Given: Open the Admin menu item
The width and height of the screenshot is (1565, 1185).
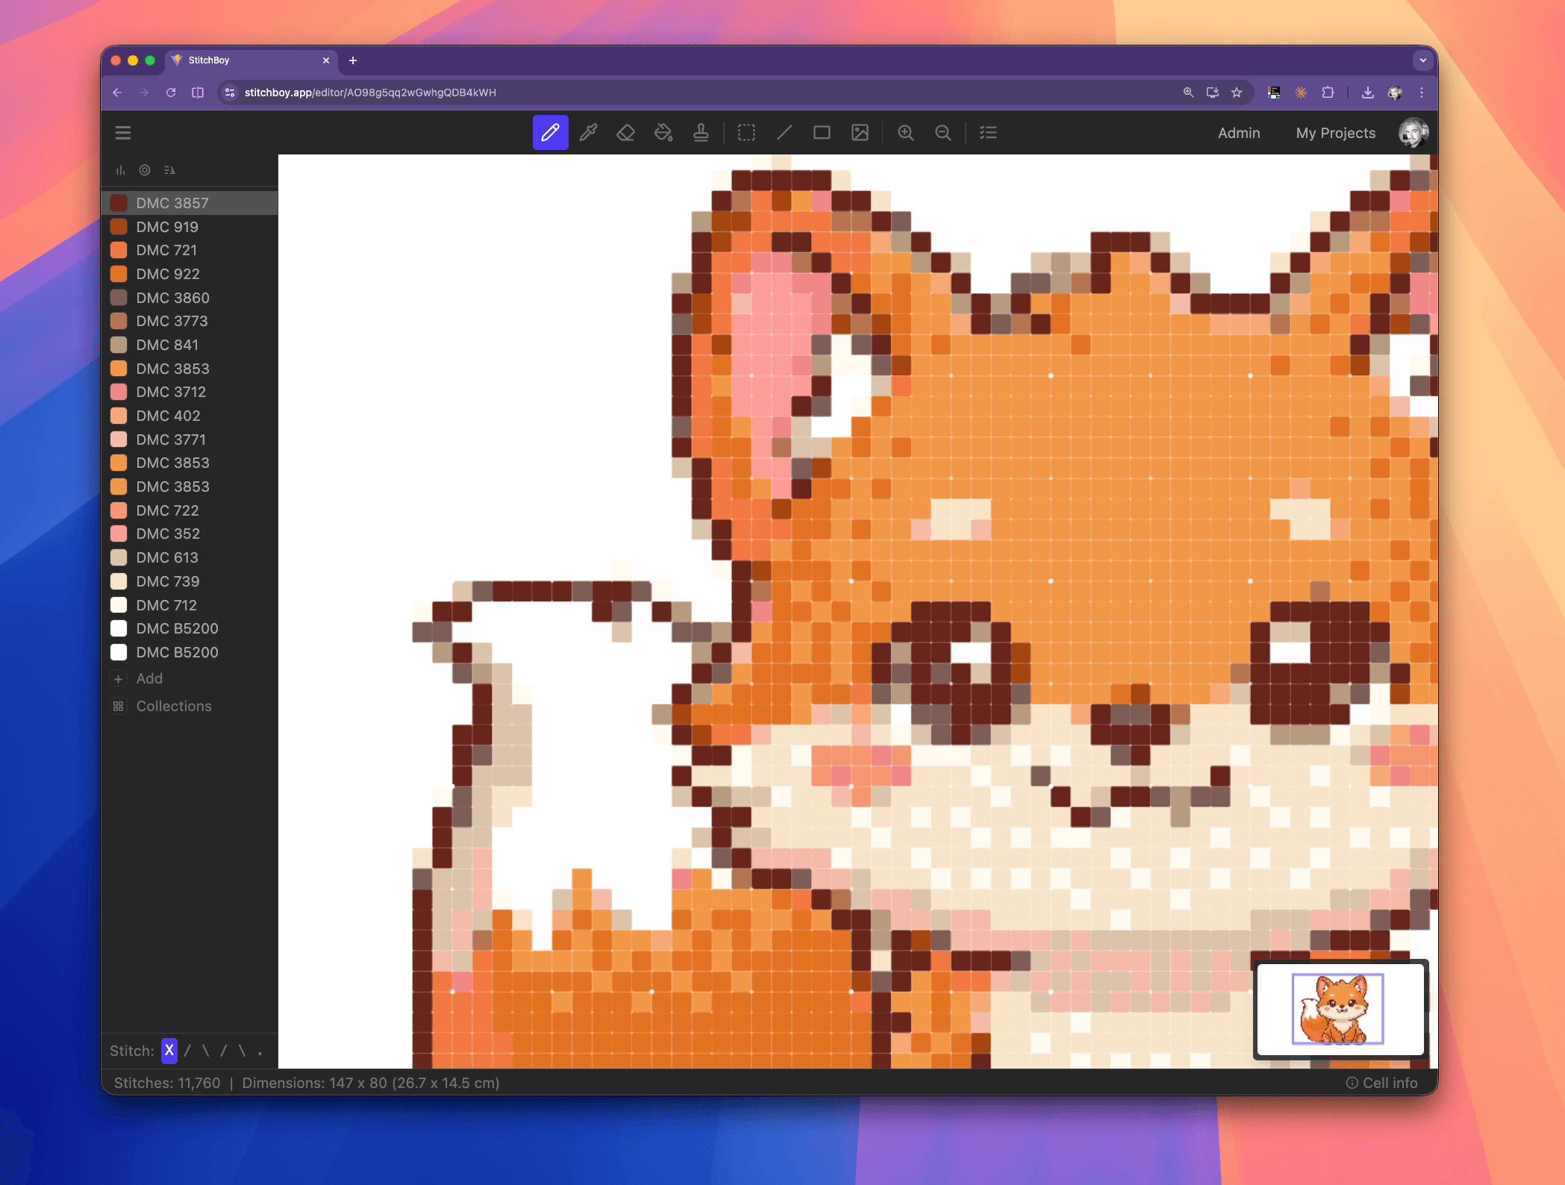Looking at the screenshot, I should coord(1239,133).
